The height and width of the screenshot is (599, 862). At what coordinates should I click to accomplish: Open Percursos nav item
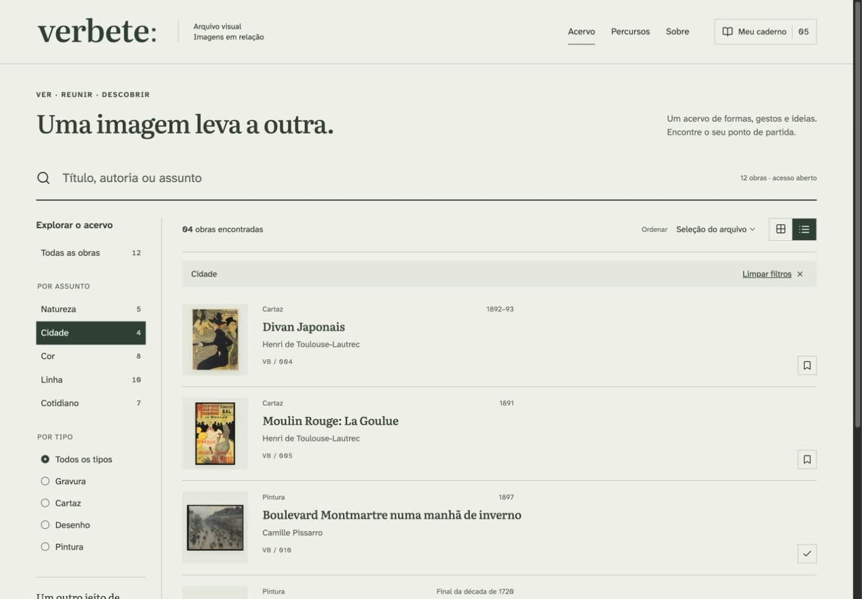[x=630, y=31]
